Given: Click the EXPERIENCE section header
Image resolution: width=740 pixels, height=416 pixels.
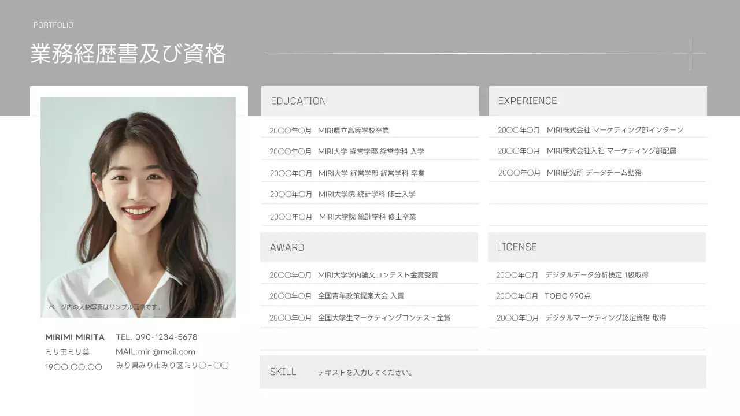Looking at the screenshot, I should click(527, 101).
